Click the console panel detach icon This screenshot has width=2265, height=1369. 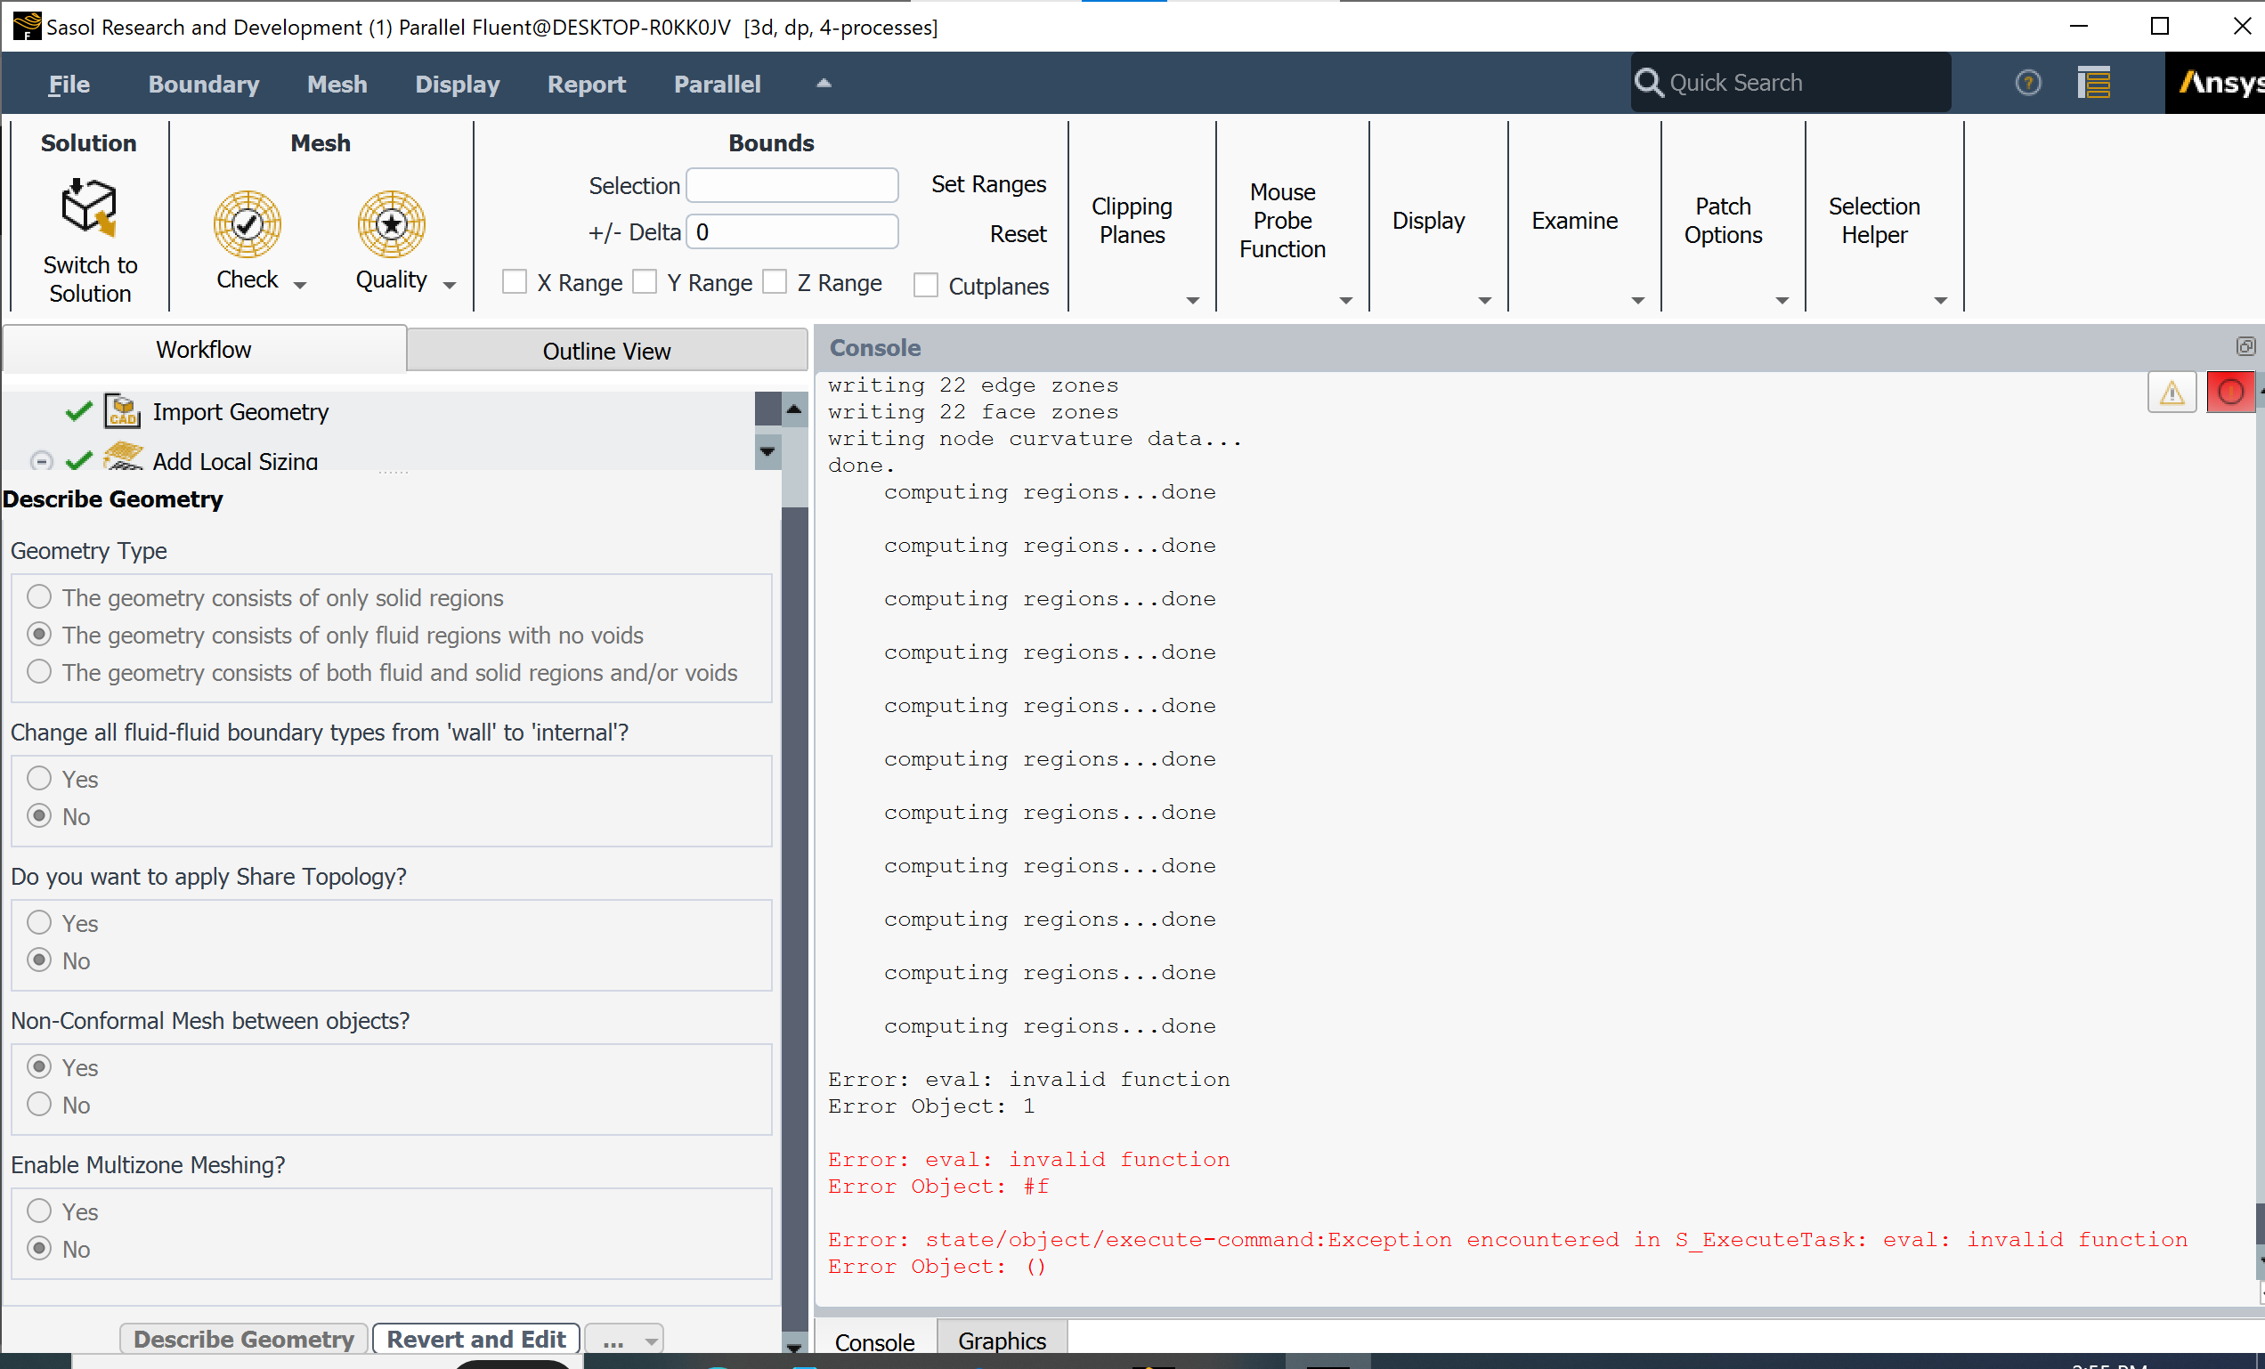pyautogui.click(x=2245, y=346)
